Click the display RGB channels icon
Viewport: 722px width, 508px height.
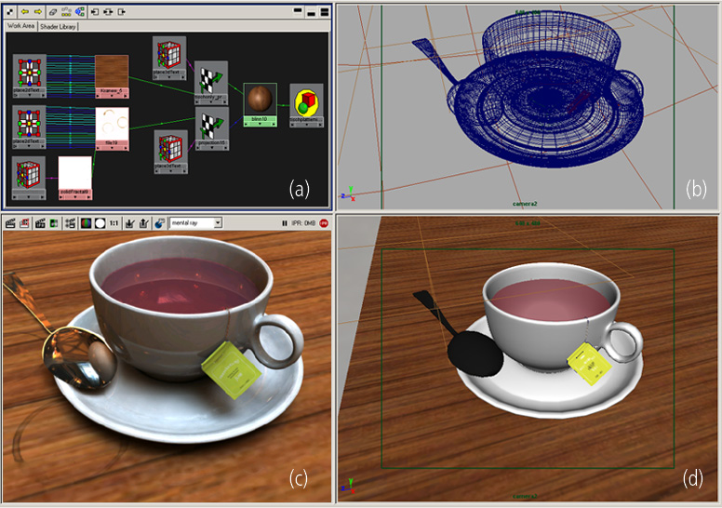86,223
